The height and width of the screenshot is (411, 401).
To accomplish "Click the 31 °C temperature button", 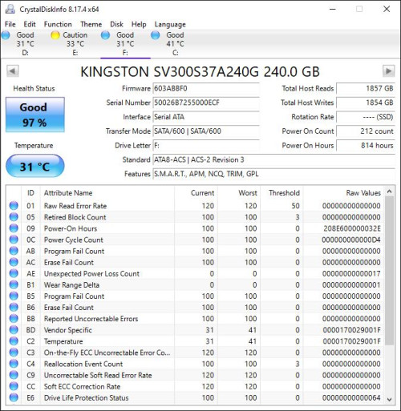I will pos(35,166).
